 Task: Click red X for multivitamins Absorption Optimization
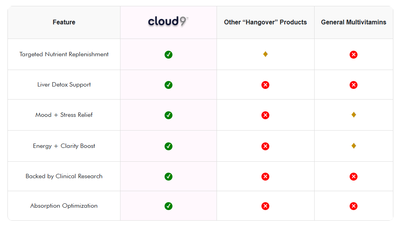(x=354, y=206)
